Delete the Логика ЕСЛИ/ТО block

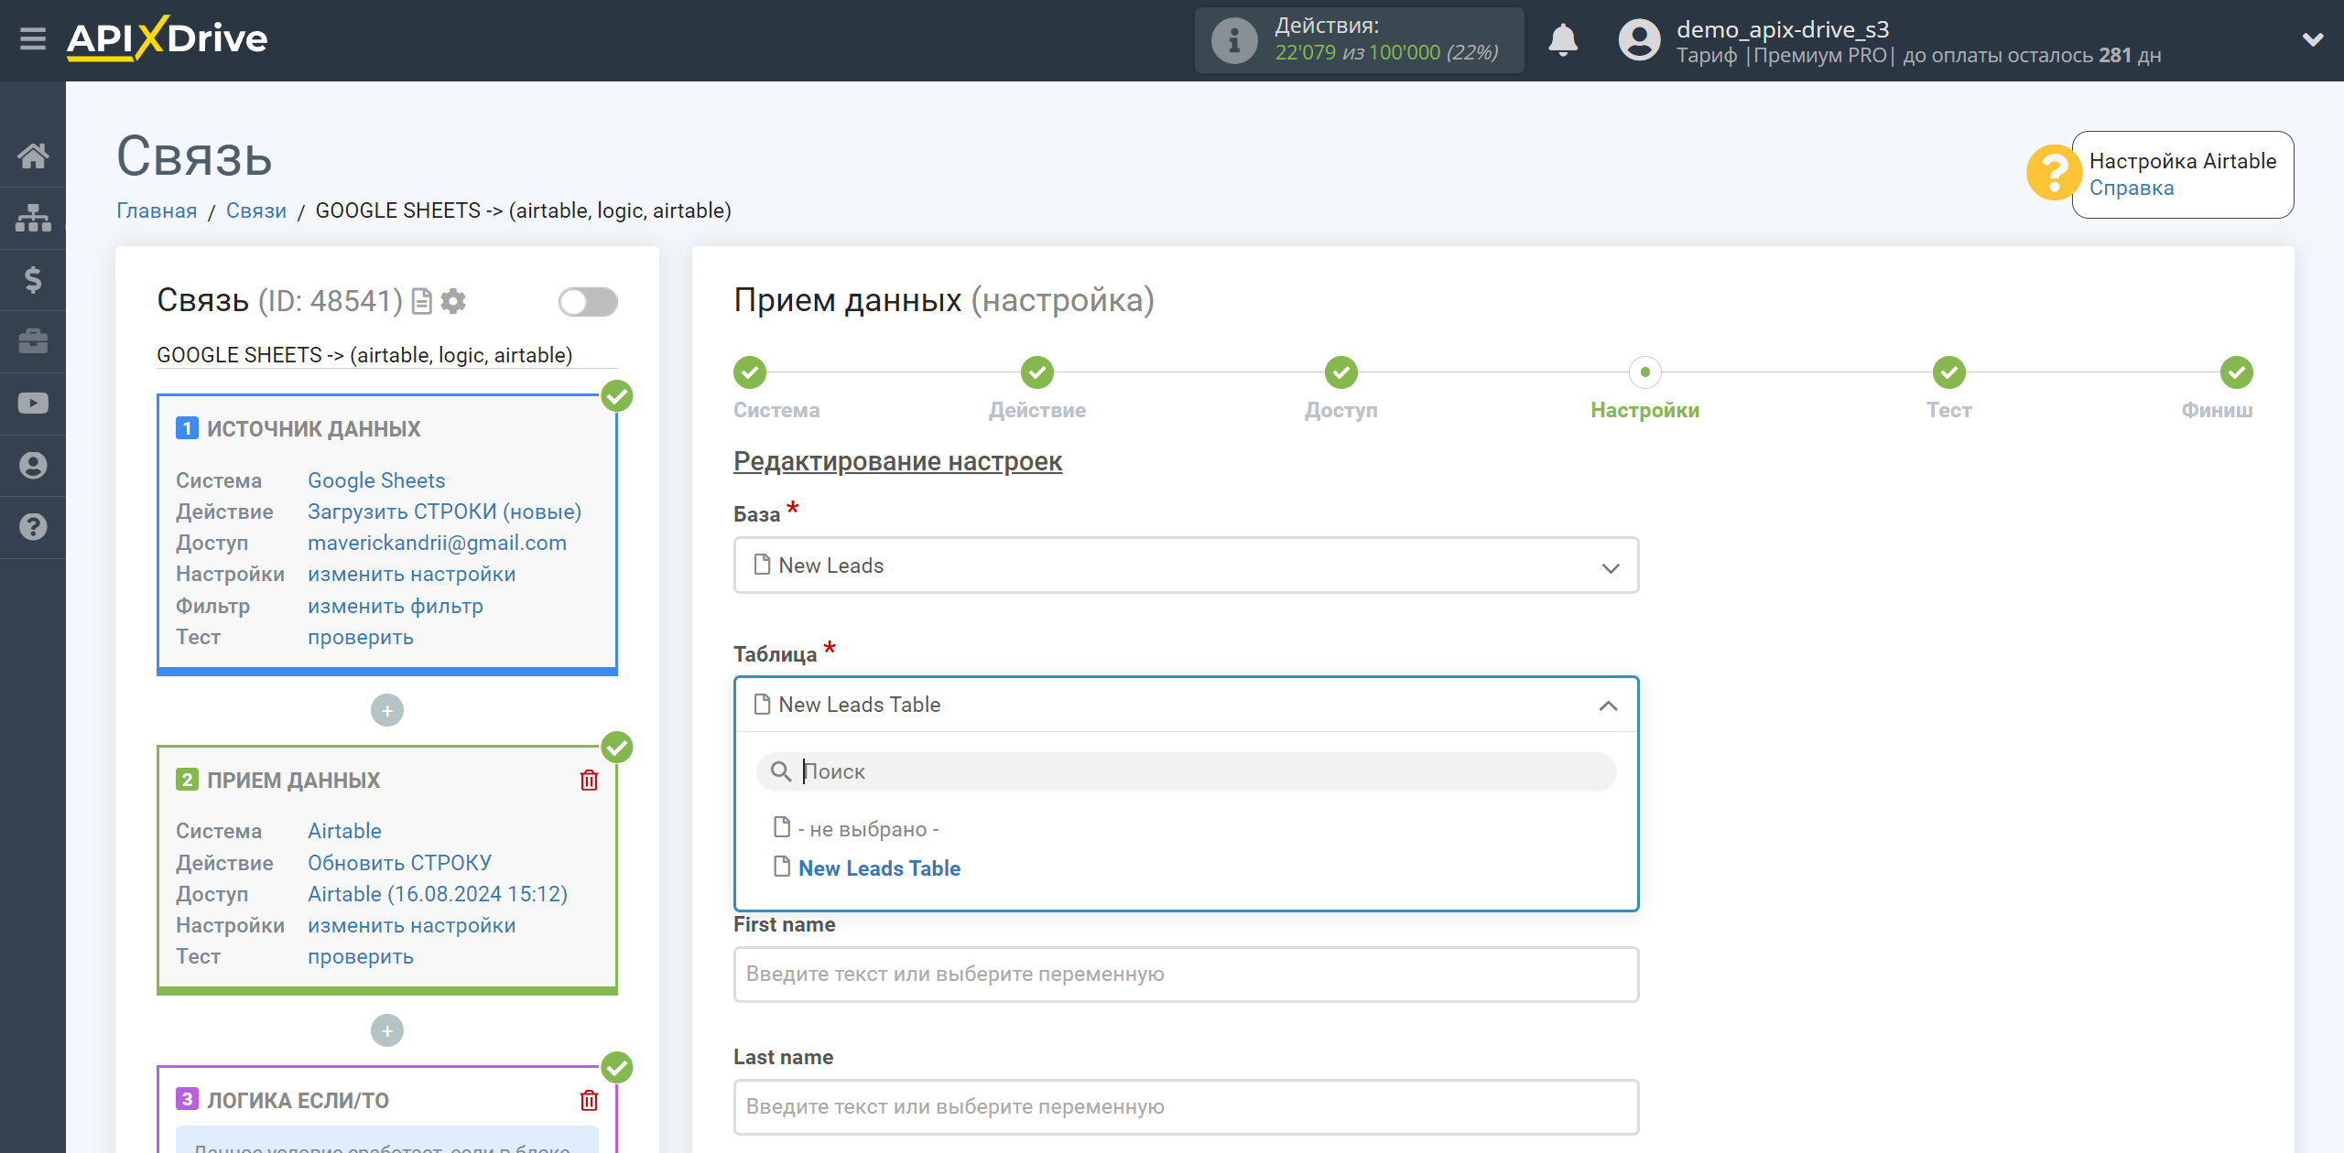coord(589,1100)
